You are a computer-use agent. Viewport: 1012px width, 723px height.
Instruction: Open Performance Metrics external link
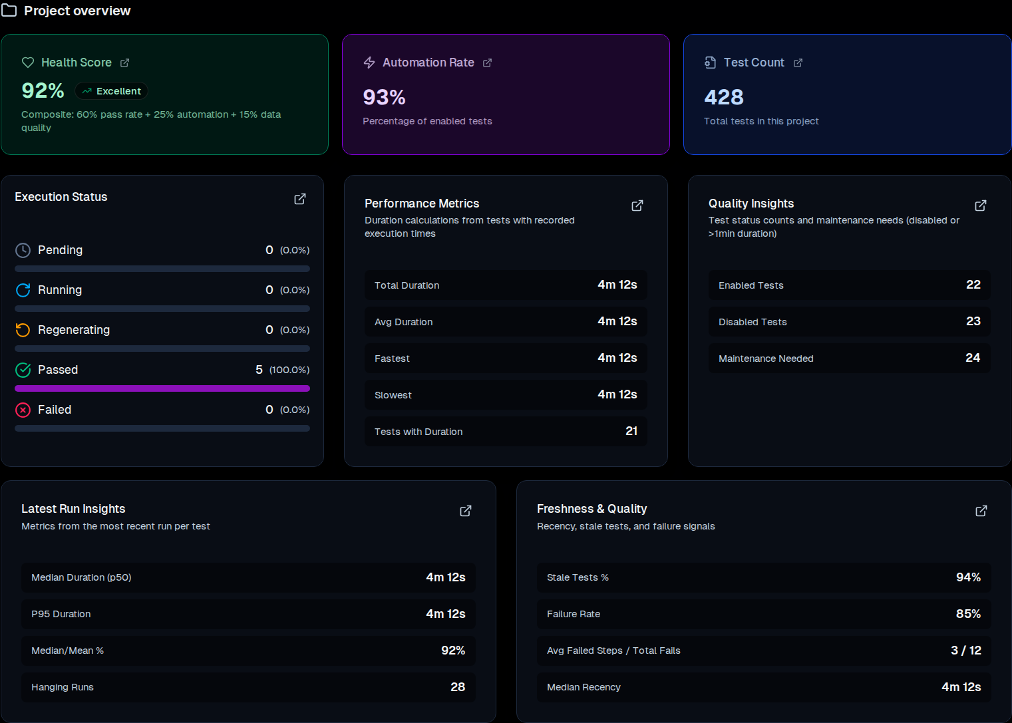637,206
